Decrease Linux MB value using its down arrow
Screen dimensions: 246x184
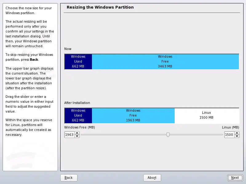coord(237,136)
